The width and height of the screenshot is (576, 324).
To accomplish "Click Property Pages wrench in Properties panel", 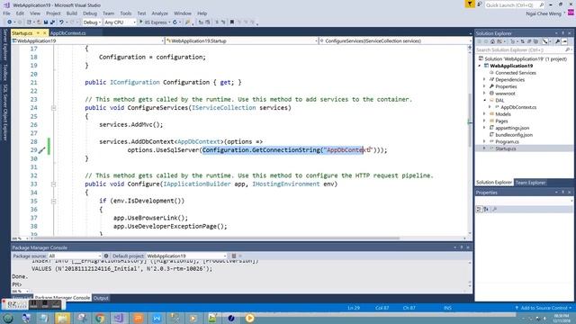I will [x=494, y=209].
